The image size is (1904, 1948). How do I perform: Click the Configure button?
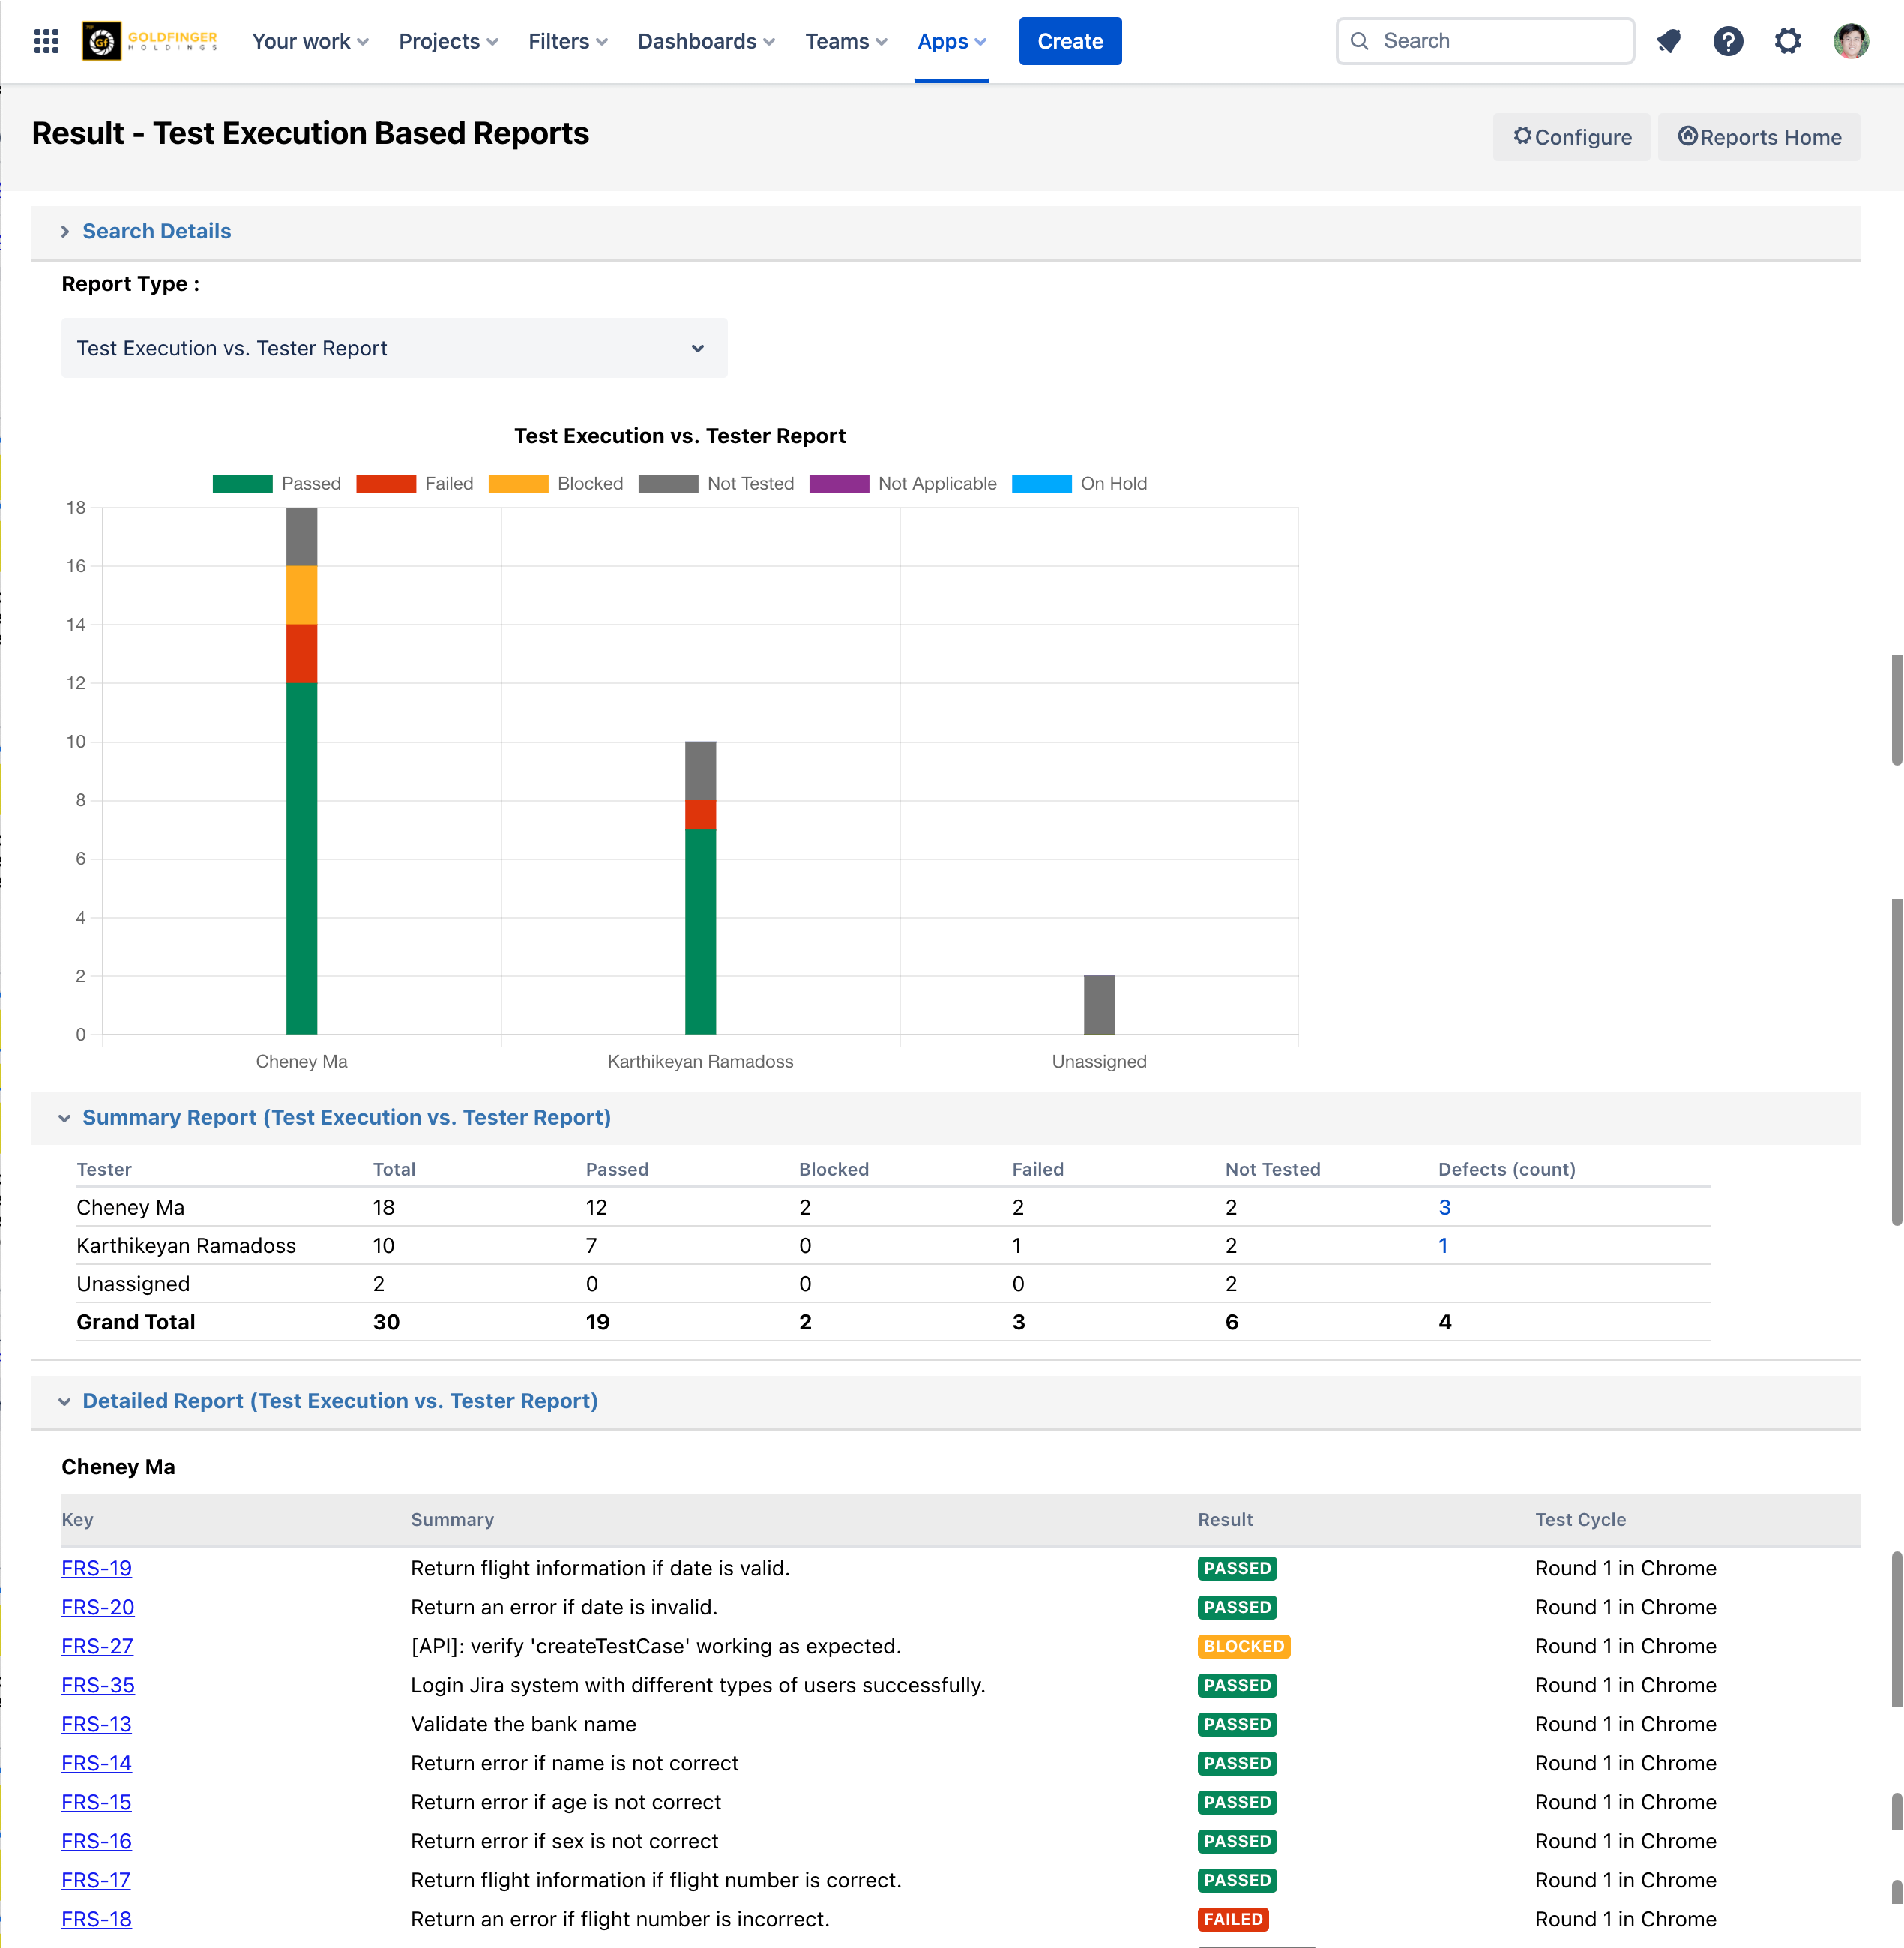1571,137
